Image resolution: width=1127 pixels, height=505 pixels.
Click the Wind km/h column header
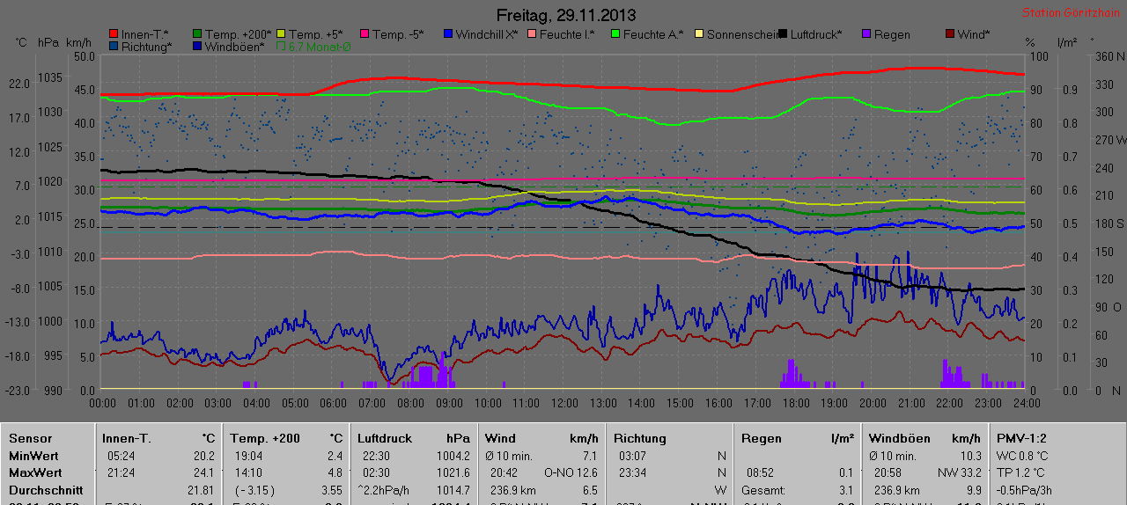[x=541, y=438]
